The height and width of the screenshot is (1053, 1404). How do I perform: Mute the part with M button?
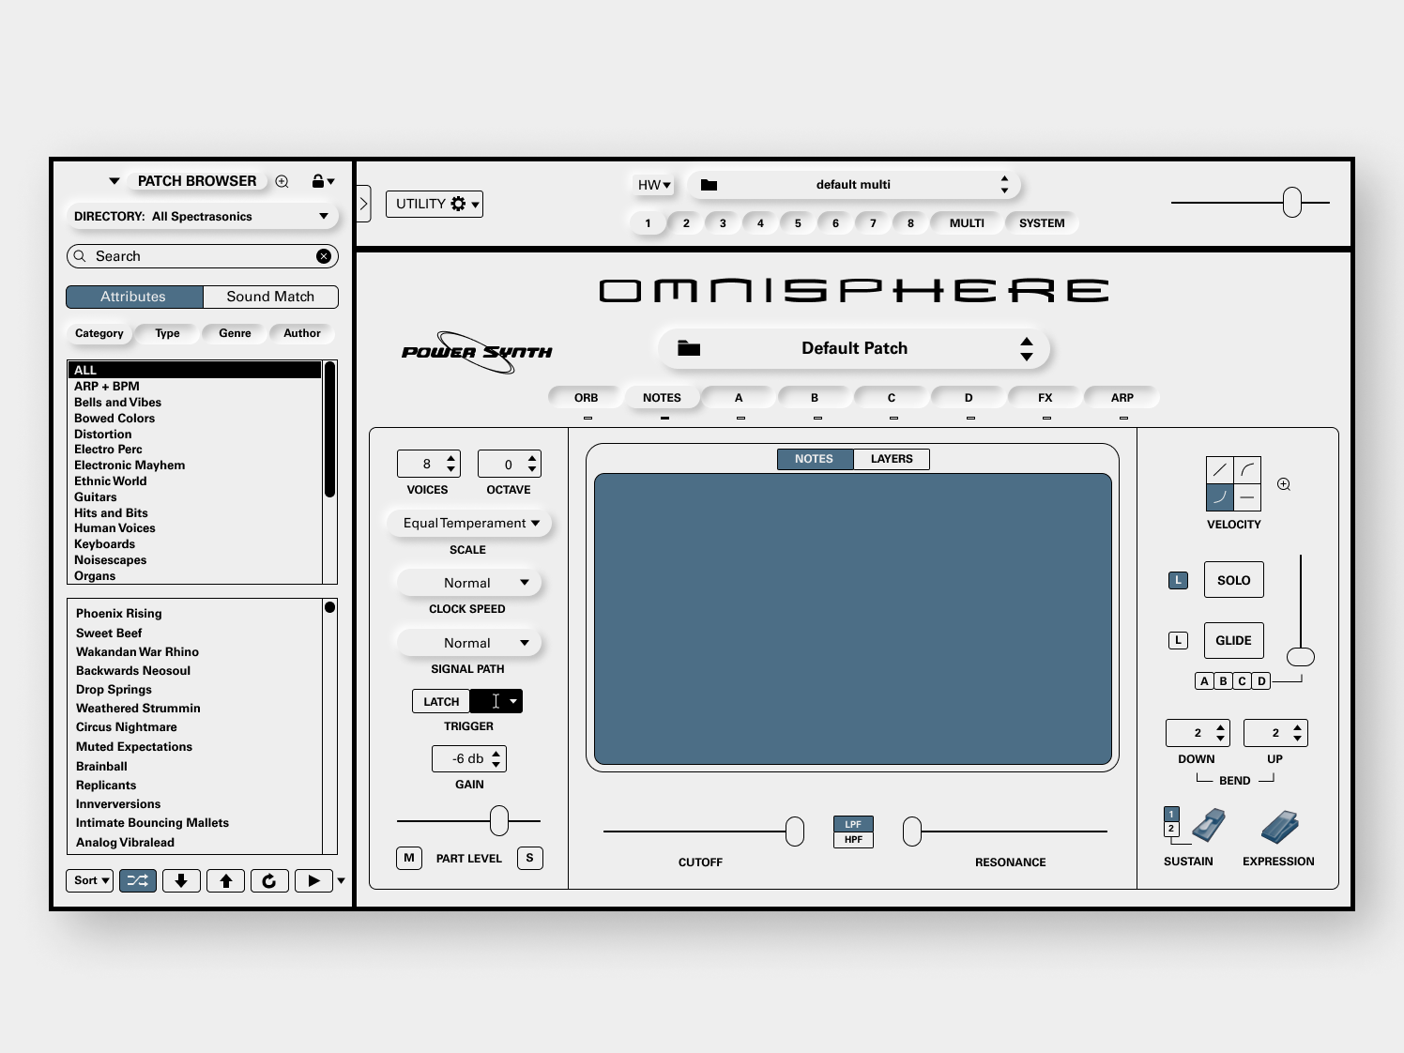[x=409, y=858]
